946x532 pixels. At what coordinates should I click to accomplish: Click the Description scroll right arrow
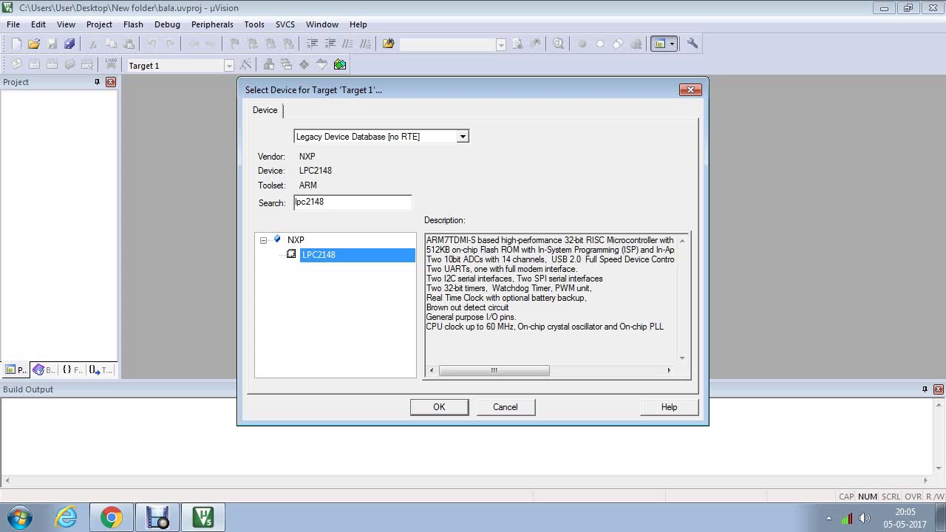(669, 370)
